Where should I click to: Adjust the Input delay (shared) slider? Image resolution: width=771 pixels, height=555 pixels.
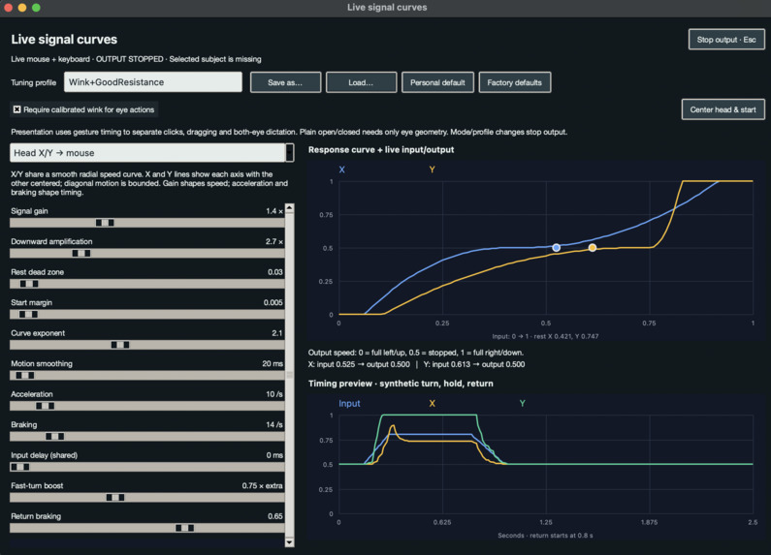pos(147,467)
